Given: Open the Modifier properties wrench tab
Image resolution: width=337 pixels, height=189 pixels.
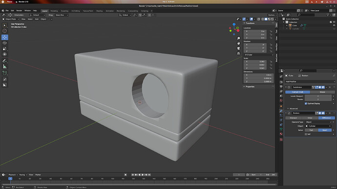Looking at the screenshot, I should point(281,111).
